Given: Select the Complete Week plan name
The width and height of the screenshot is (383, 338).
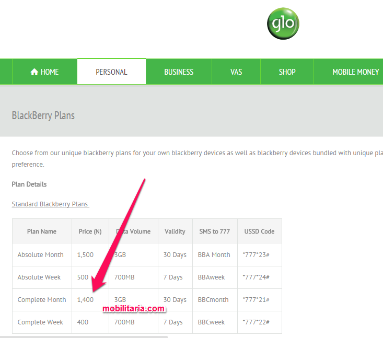Looking at the screenshot, I should point(40,322).
